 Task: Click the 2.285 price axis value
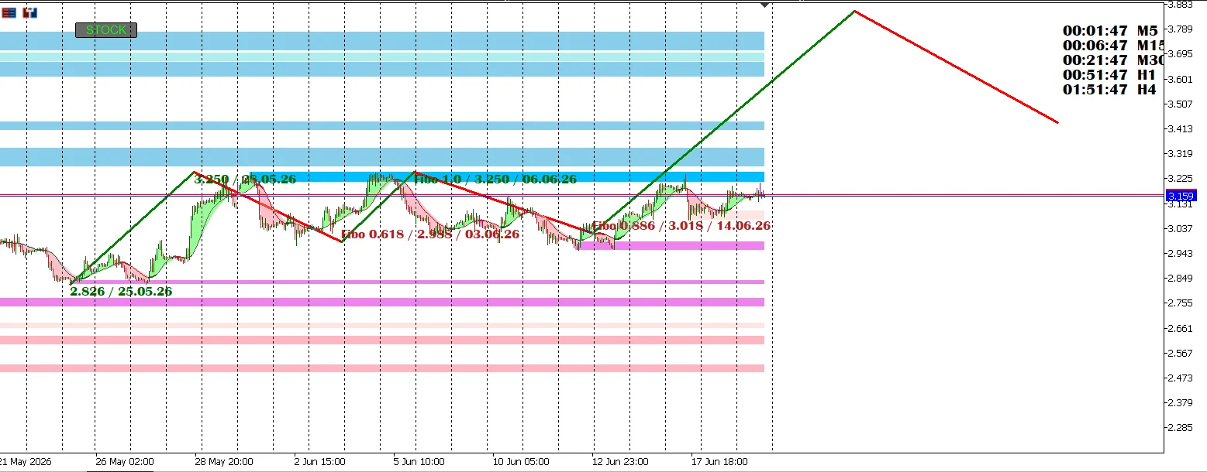tap(1181, 427)
